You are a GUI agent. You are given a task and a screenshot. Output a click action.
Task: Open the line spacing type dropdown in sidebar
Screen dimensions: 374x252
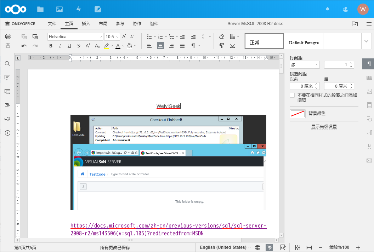tap(305, 65)
